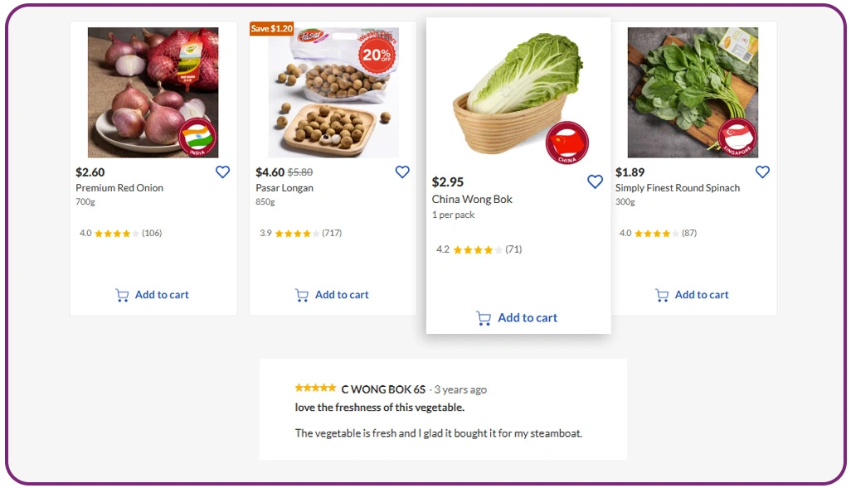Add Simply Finest Round Spinach to cart

[692, 294]
